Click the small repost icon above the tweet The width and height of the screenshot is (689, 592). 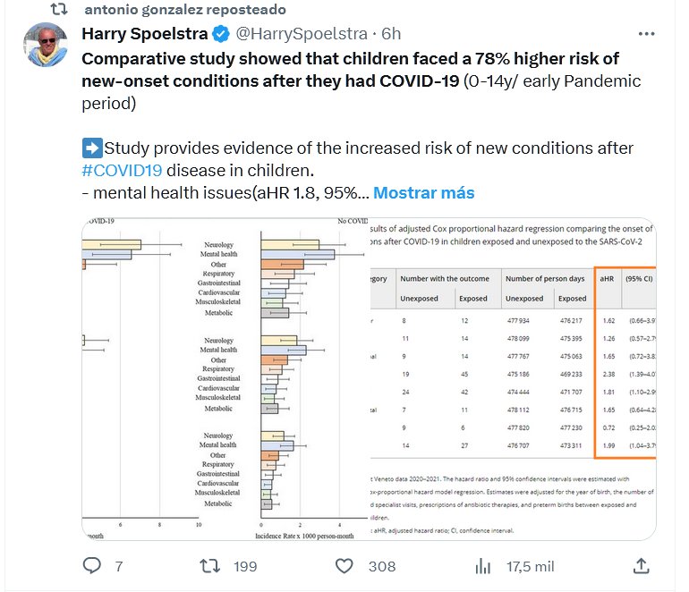58,10
